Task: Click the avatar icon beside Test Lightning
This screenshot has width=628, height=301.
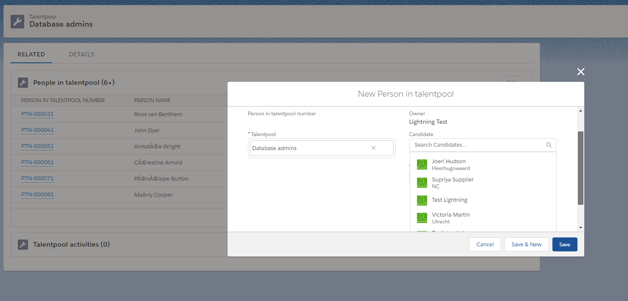Action: point(422,200)
